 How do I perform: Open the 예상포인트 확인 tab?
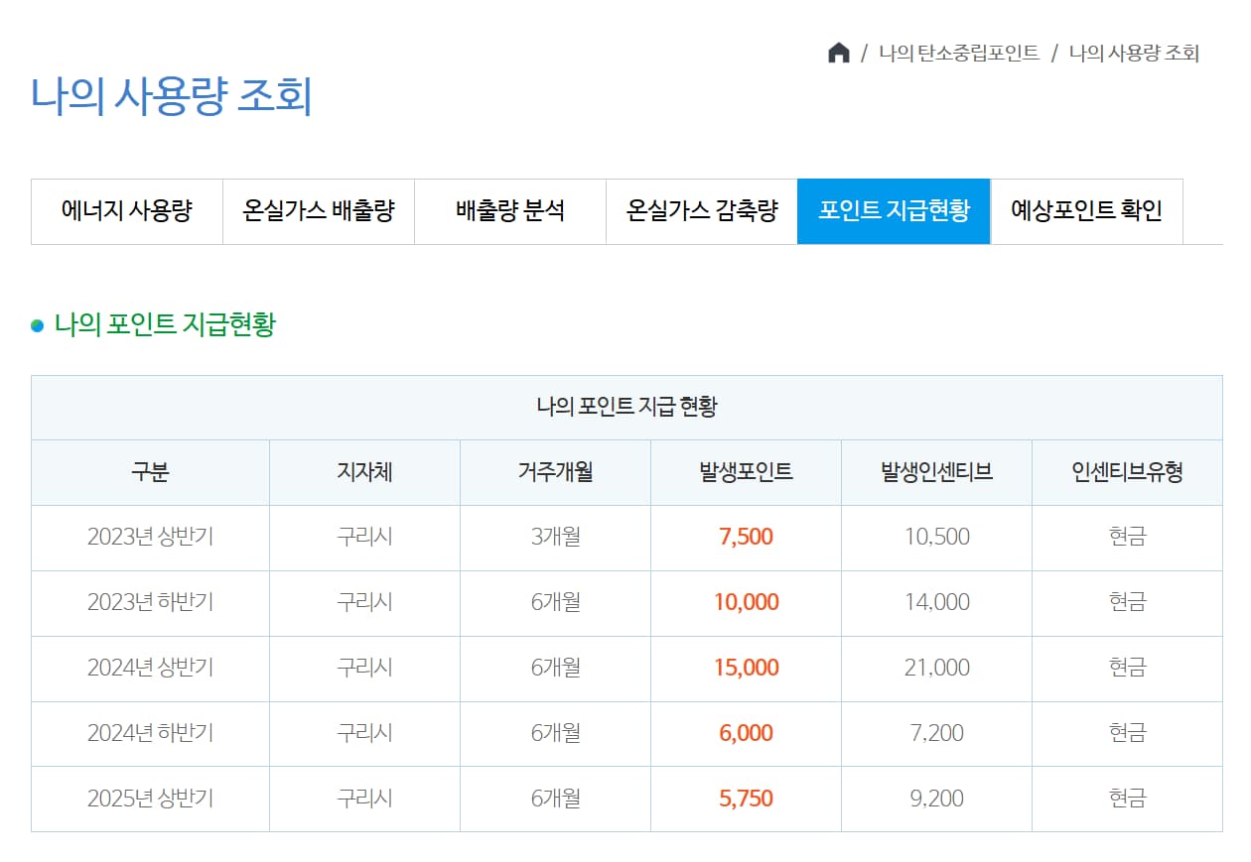coord(1086,211)
